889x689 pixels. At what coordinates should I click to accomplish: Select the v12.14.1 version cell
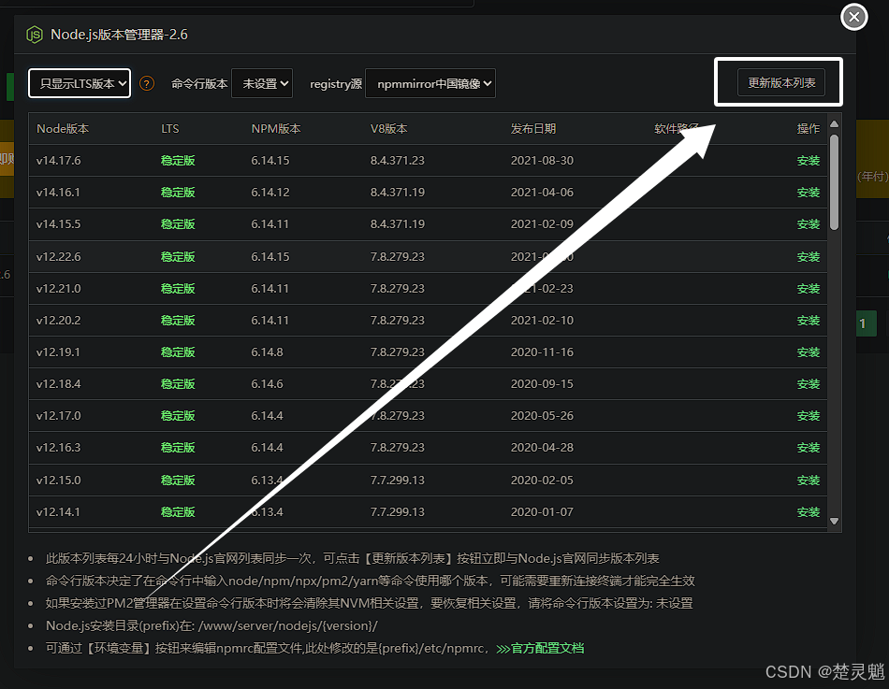click(x=58, y=511)
